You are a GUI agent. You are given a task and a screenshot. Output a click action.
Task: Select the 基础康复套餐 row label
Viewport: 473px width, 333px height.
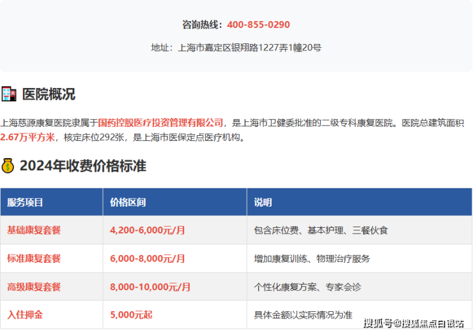point(34,230)
